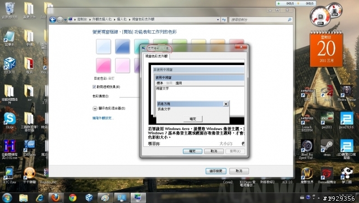The image size is (359, 203).
Task: Open the calendar gadget showing 20
Action: [326, 49]
